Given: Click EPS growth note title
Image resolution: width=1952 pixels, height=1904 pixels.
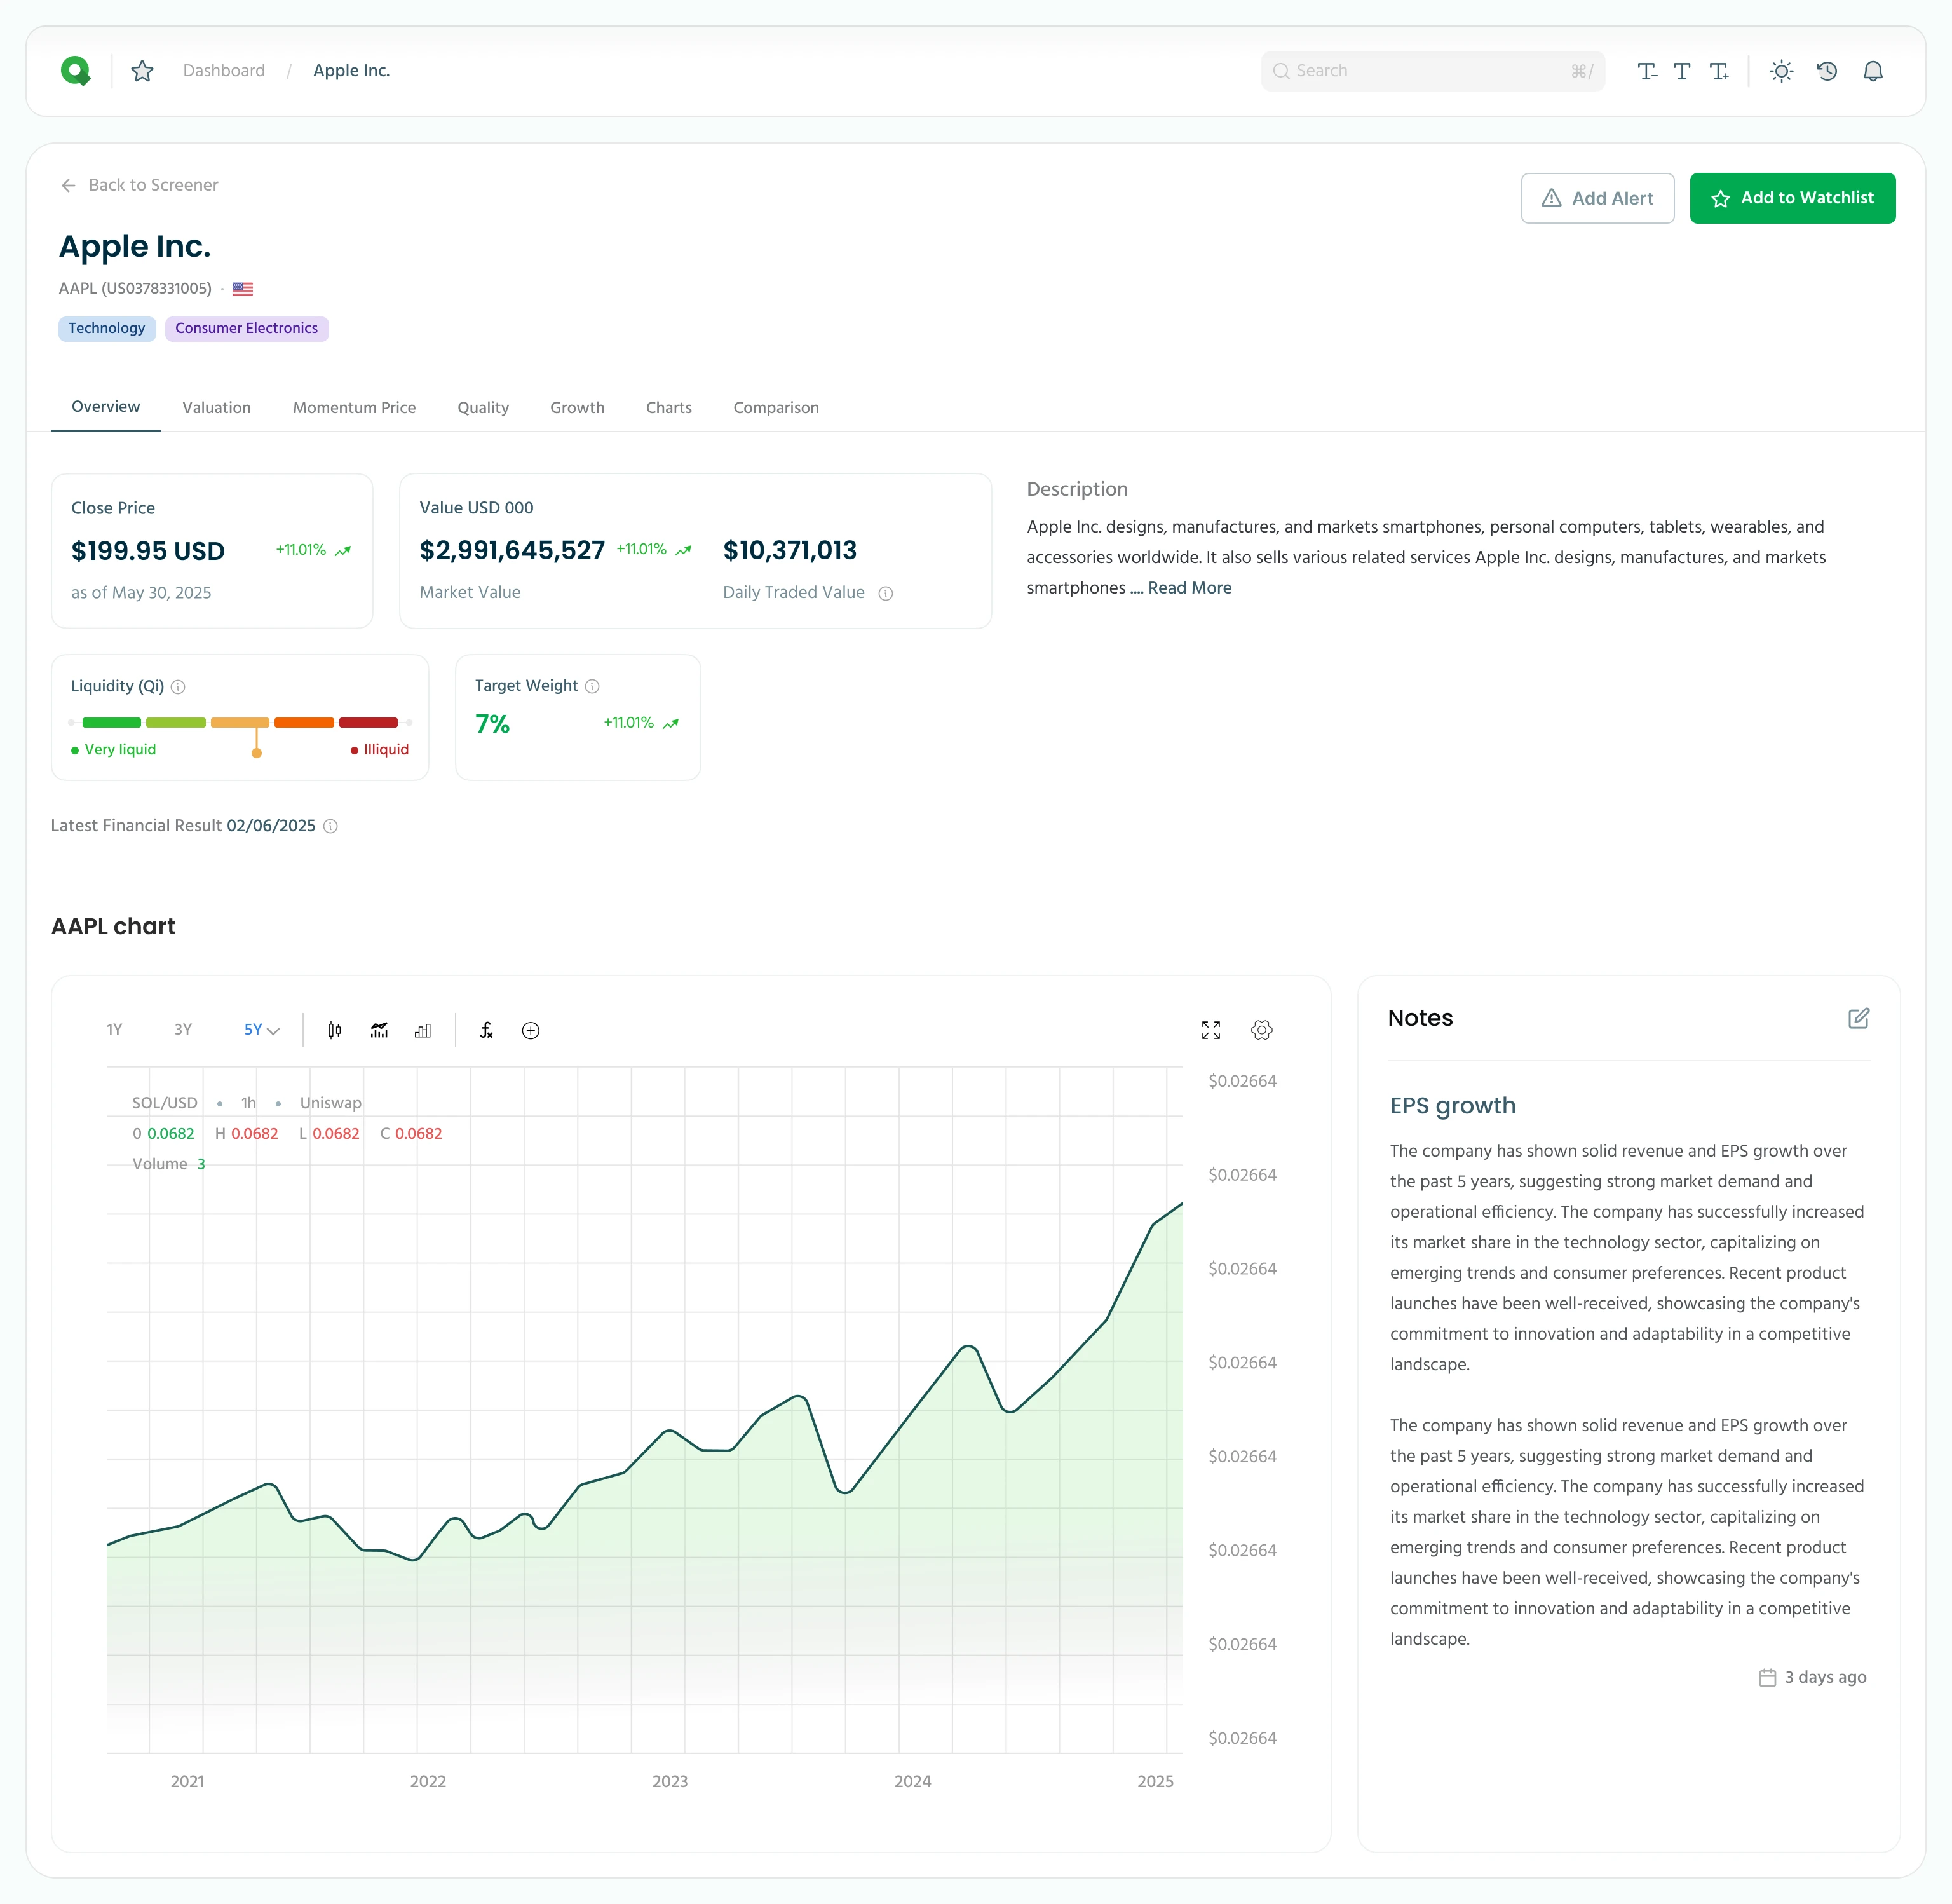Looking at the screenshot, I should 1452,1105.
